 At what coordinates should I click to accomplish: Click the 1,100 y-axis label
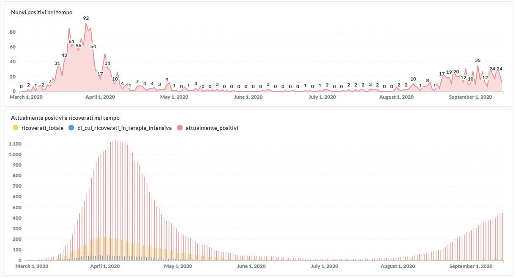15,144
